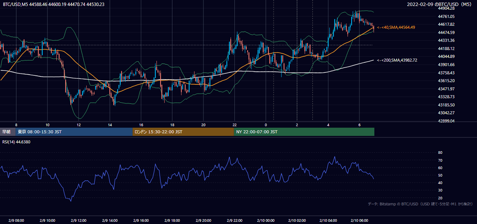Click the RSI 40 level label
477x224 pixels.
(440, 183)
